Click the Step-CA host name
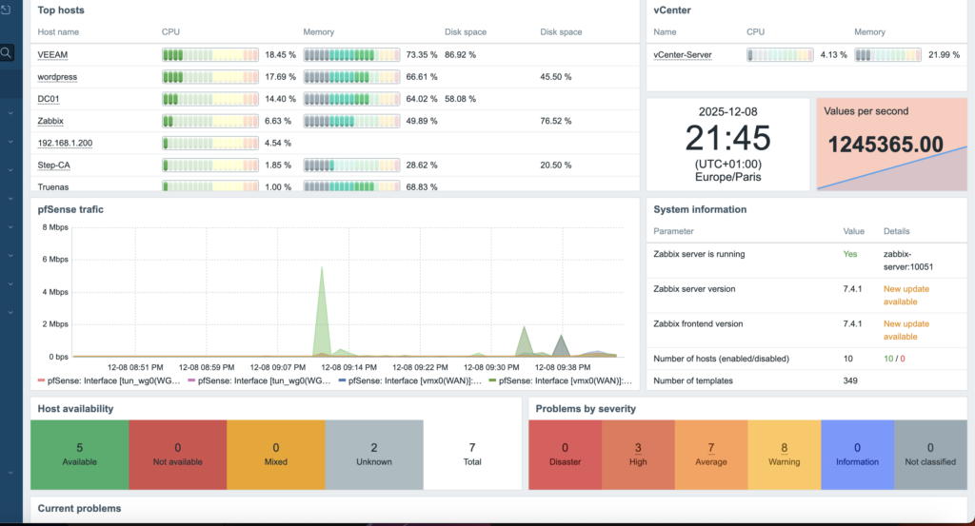975x526 pixels. (x=54, y=165)
